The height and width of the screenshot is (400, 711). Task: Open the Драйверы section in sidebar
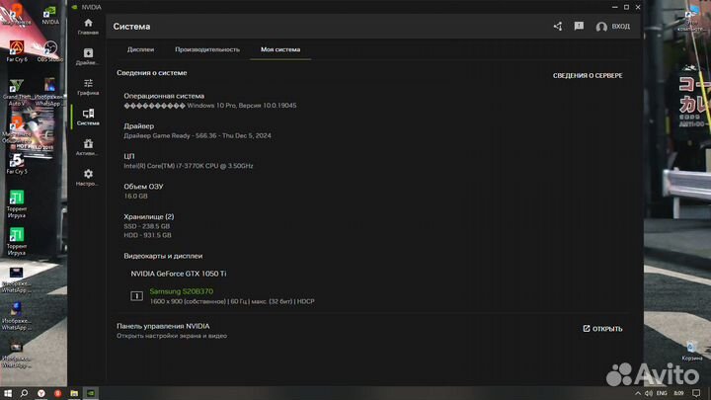pos(88,56)
